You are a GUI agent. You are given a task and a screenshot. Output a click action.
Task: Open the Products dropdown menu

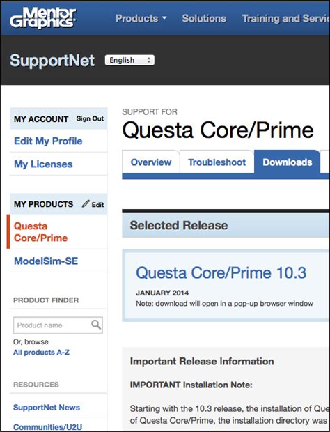tap(141, 18)
